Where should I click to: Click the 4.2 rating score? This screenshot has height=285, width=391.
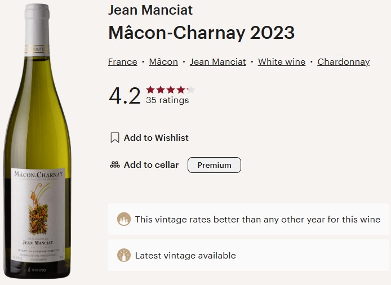coord(124,96)
